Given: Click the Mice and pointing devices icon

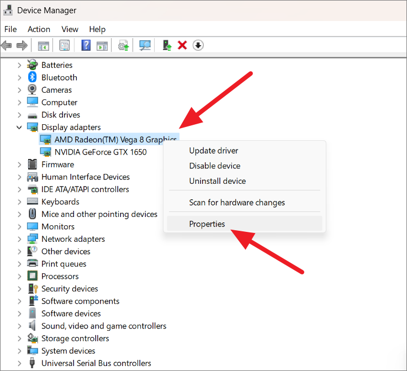Looking at the screenshot, I should click(33, 214).
